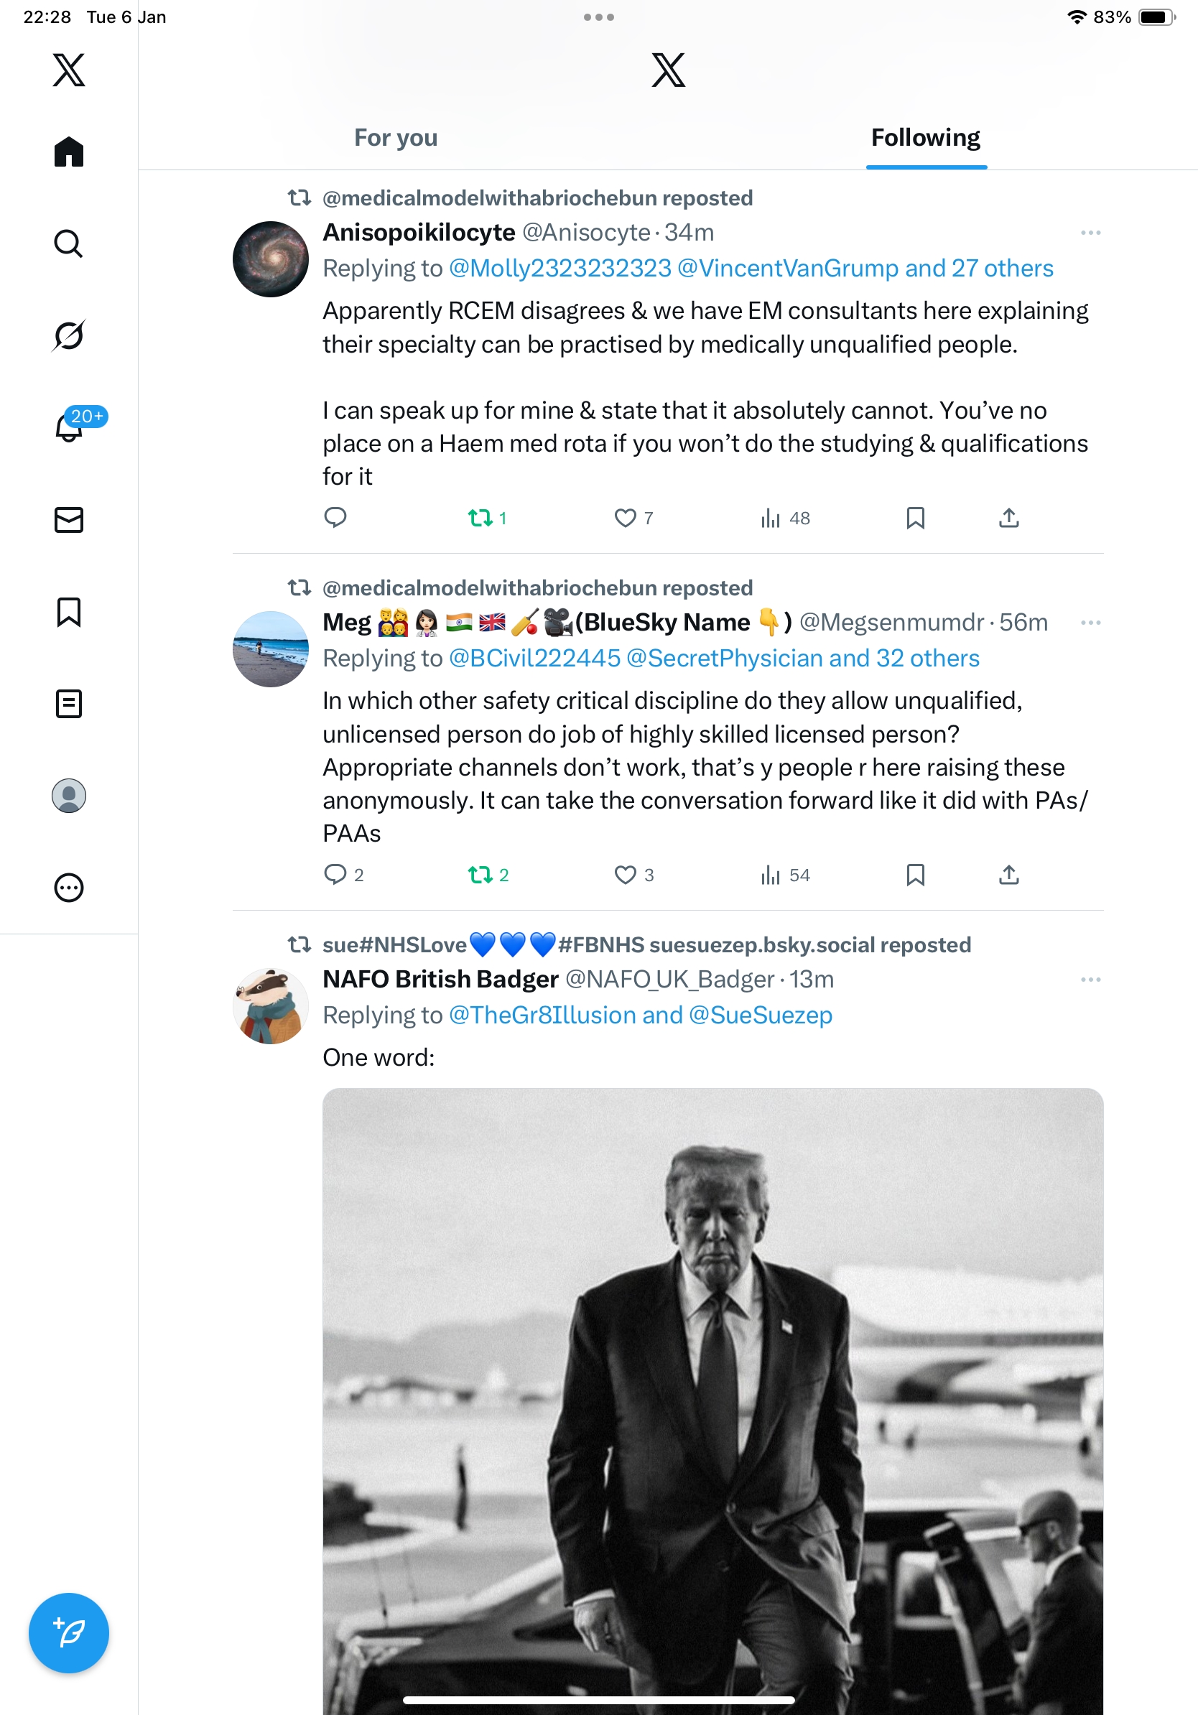This screenshot has height=1715, width=1198.
Task: Bookmark the Meg post
Action: point(915,875)
